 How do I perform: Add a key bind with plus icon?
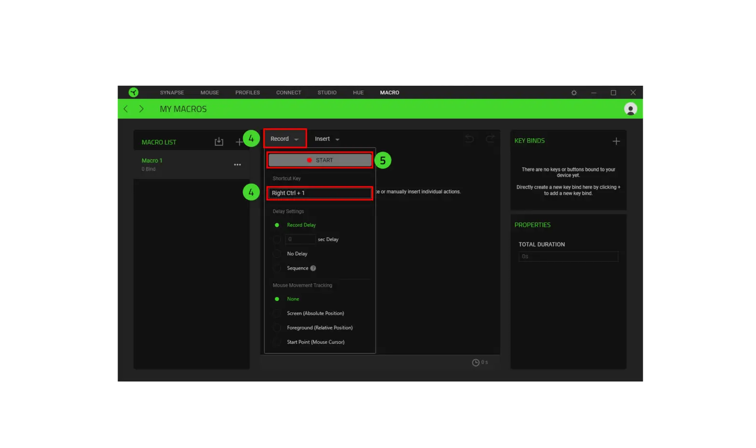pos(616,141)
